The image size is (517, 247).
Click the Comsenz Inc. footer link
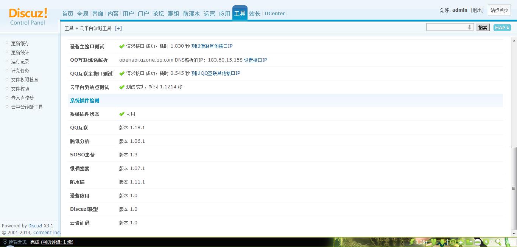click(47, 233)
